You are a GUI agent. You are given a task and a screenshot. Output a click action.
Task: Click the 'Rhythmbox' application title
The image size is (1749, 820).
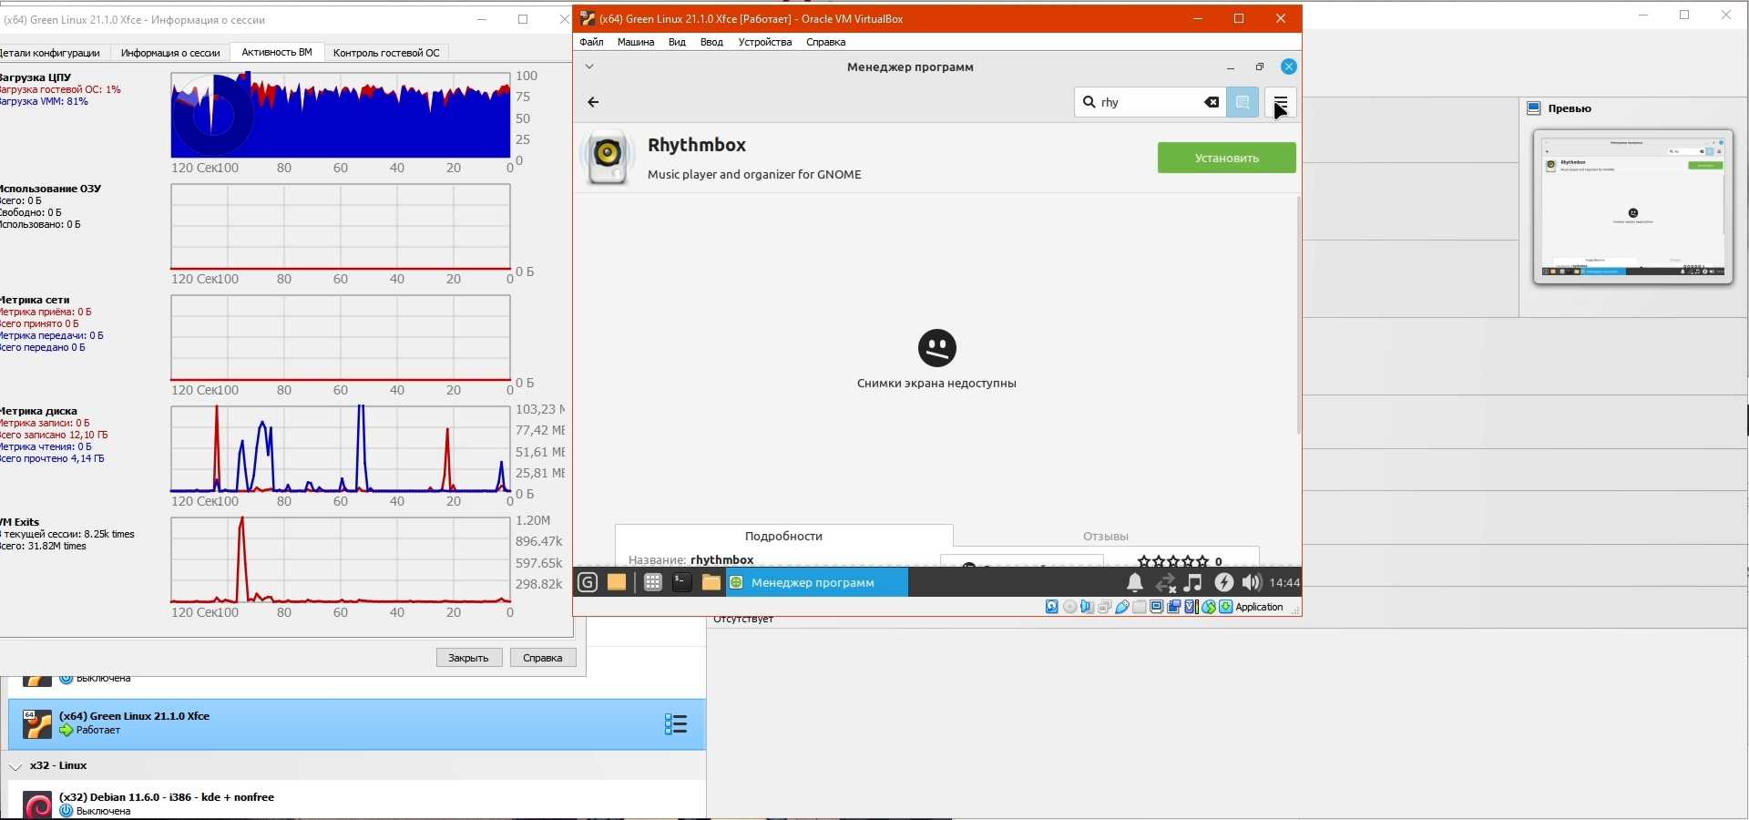pyautogui.click(x=697, y=145)
